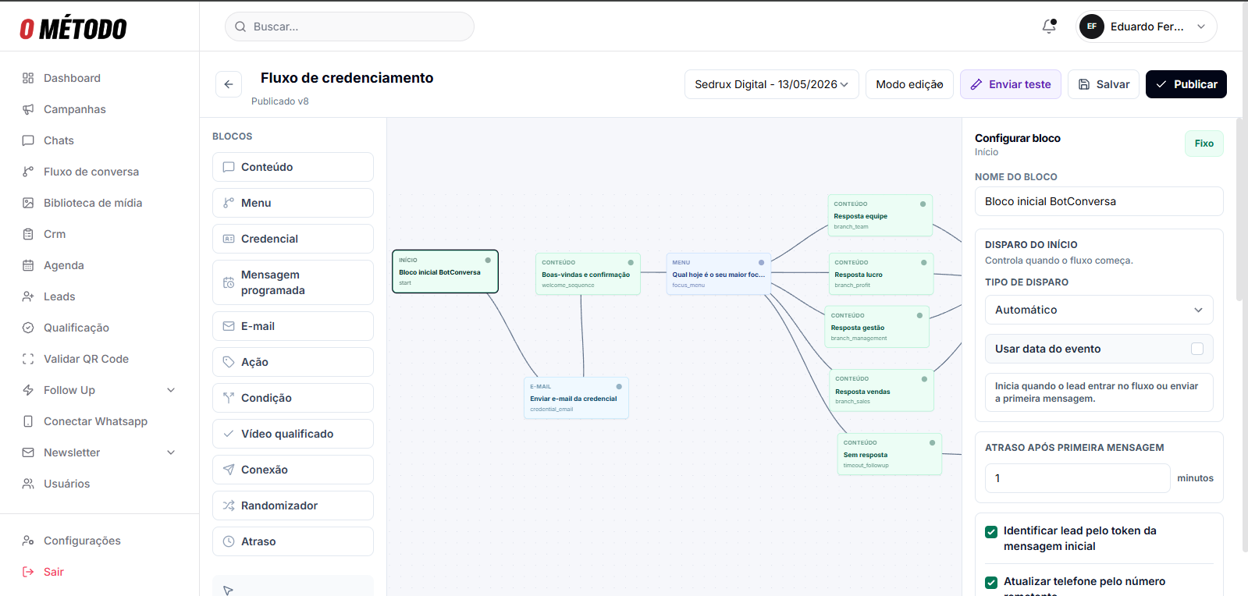Click the Campanhas megaphone icon
Viewport: 1248px width, 596px height.
coord(28,109)
